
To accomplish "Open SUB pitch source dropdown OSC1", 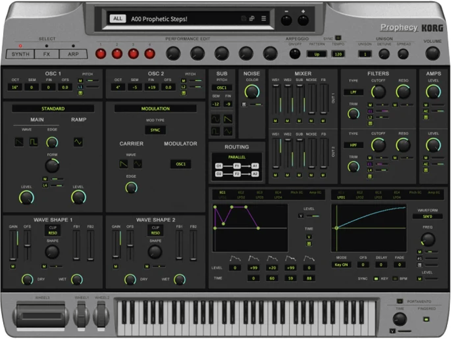I will click(x=222, y=88).
